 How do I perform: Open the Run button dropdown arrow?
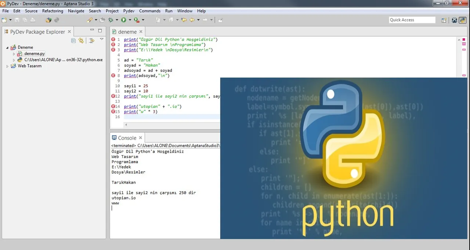(130, 20)
